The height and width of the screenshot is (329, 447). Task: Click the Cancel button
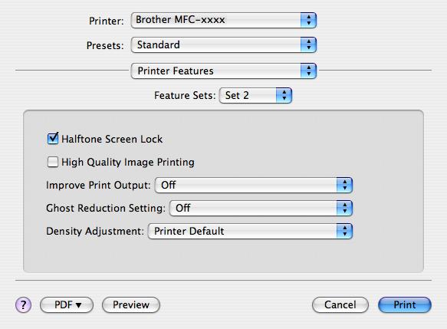[340, 304]
